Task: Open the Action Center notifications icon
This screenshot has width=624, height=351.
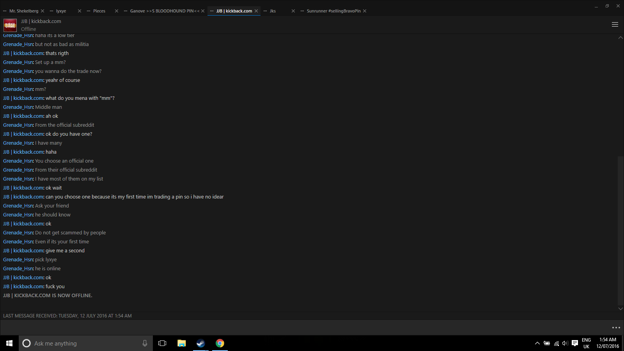Action: (575, 343)
